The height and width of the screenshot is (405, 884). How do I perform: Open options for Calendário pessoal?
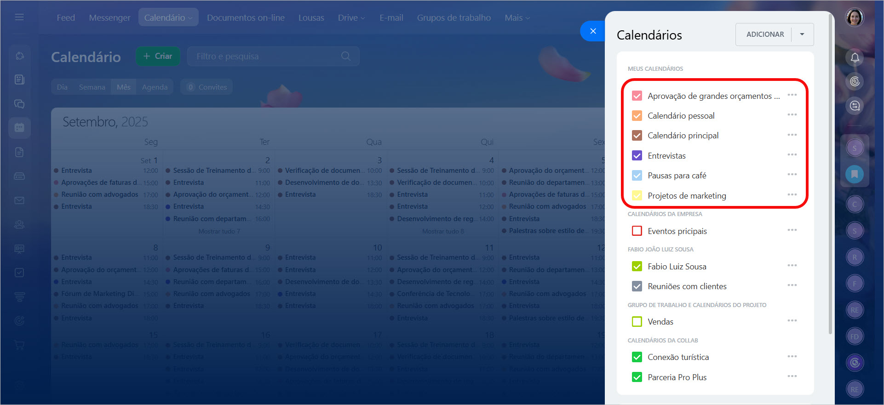coord(792,115)
